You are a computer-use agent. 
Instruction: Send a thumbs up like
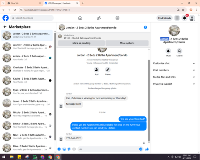coord(147,149)
